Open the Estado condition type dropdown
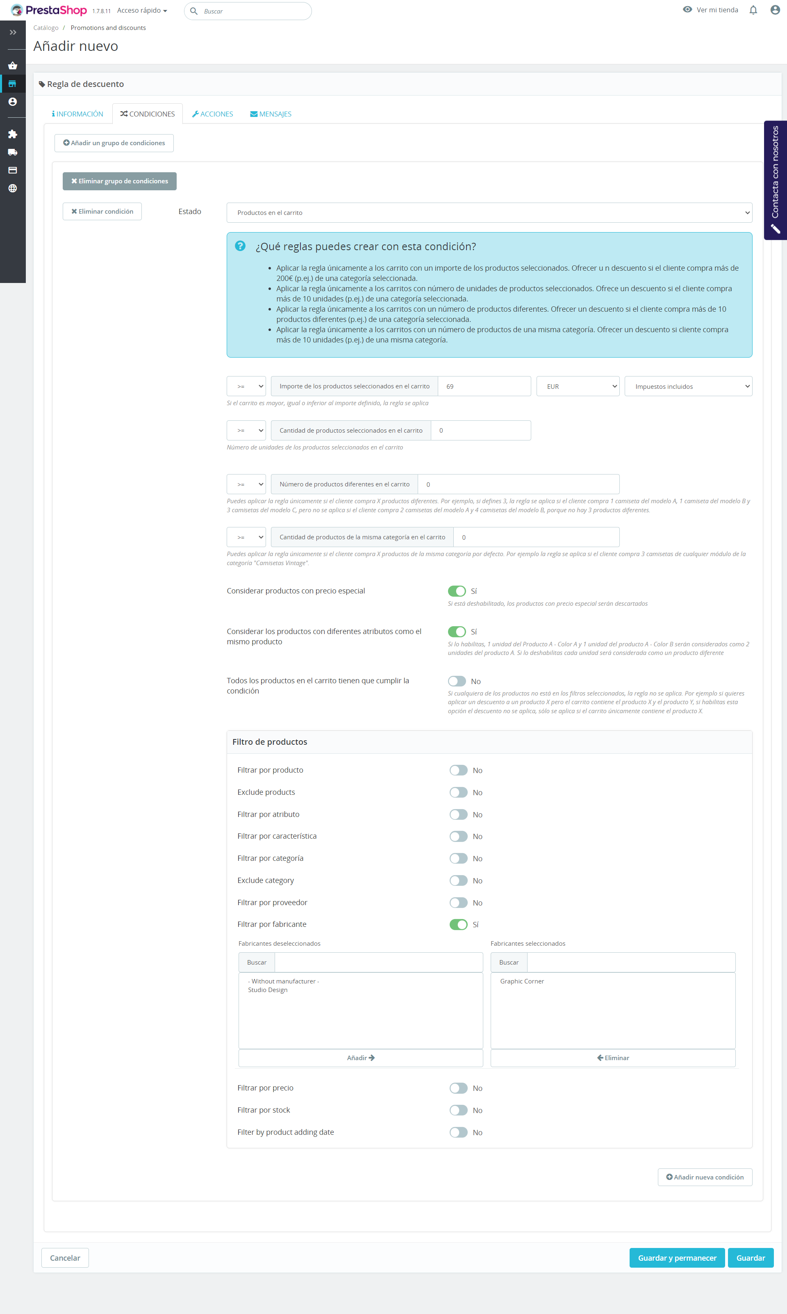This screenshot has height=1314, width=787. (489, 213)
